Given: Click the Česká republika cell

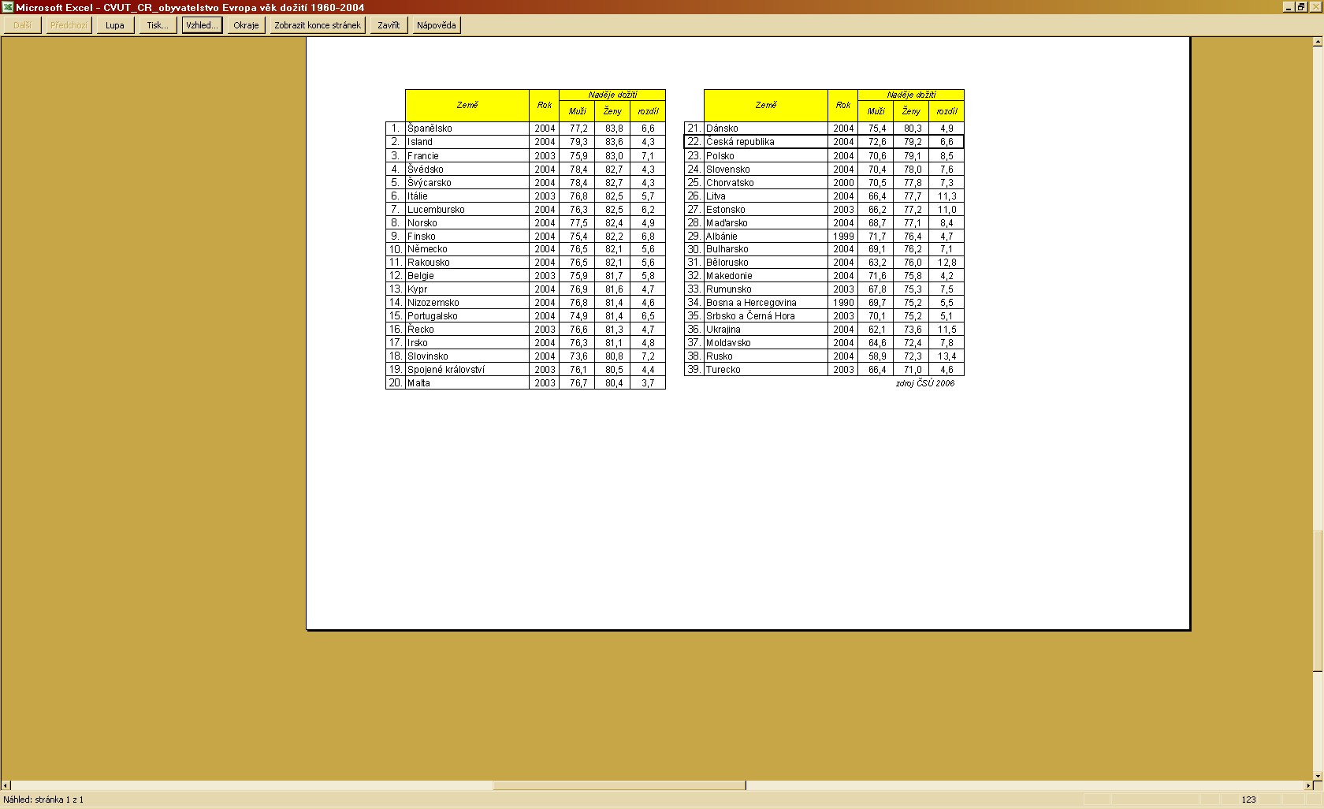Looking at the screenshot, I should coord(766,142).
